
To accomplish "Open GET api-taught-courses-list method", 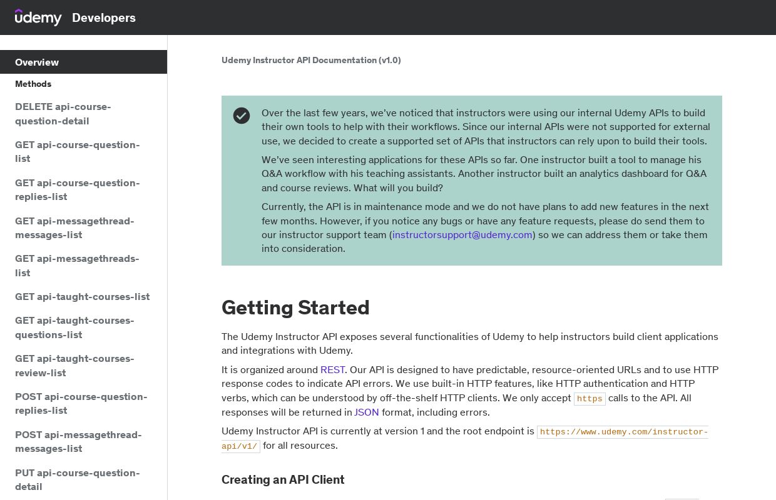I will [x=83, y=297].
